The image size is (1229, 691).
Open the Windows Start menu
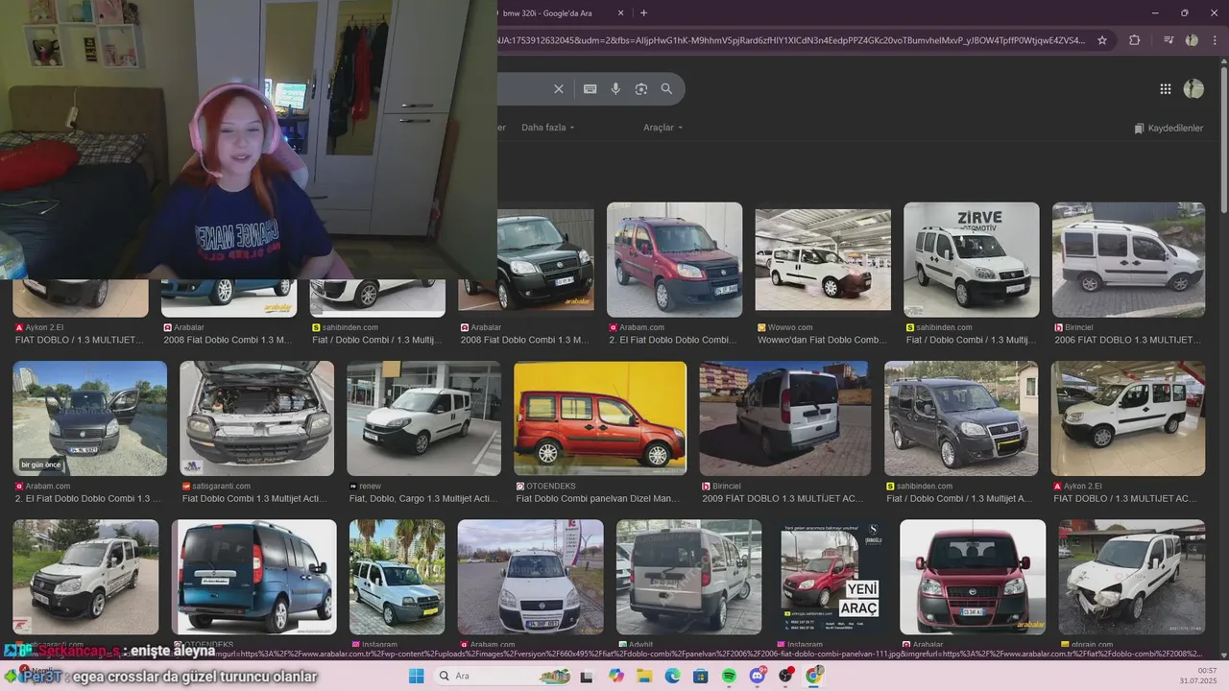(416, 676)
